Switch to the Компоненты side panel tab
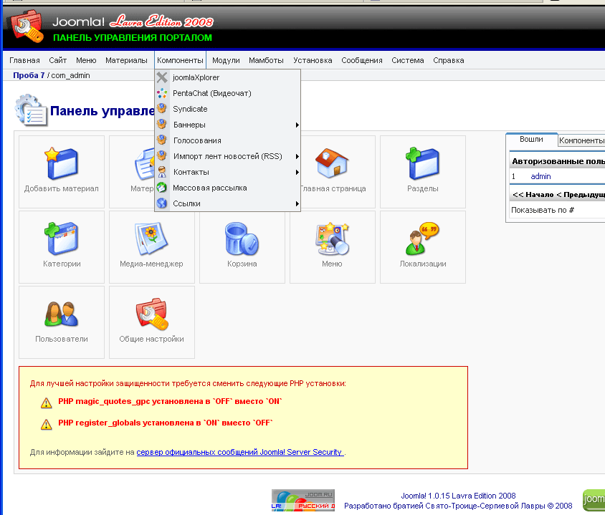This screenshot has width=605, height=515. 581,141
